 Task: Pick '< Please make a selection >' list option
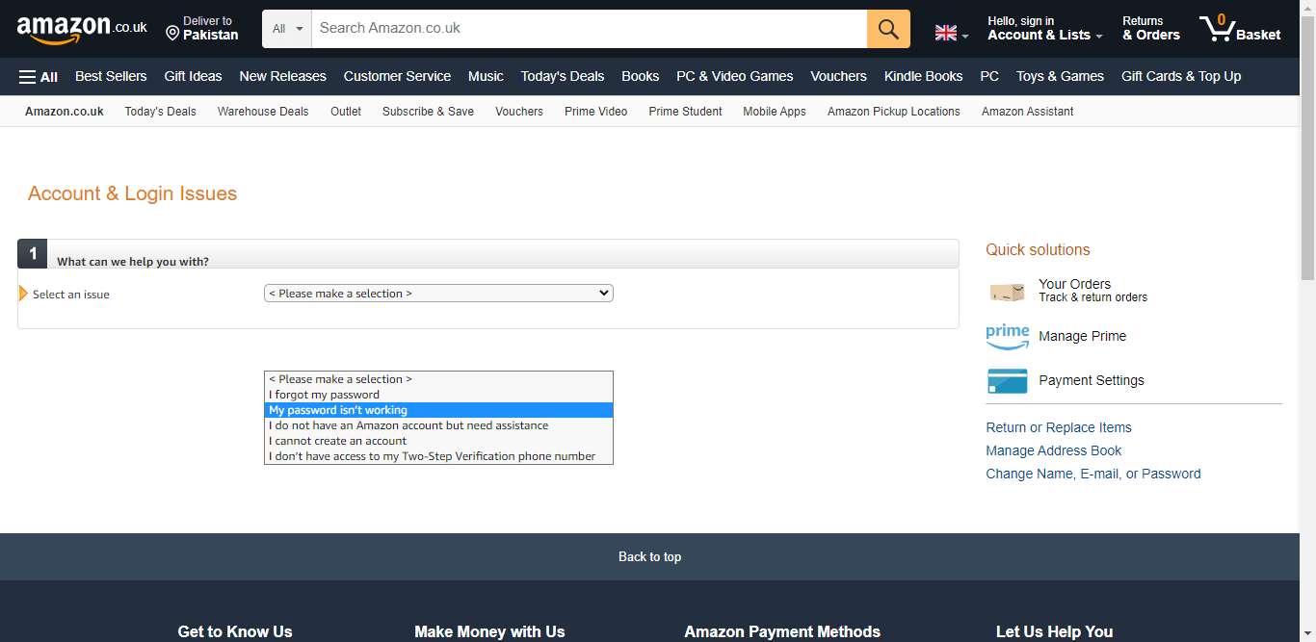(x=438, y=379)
